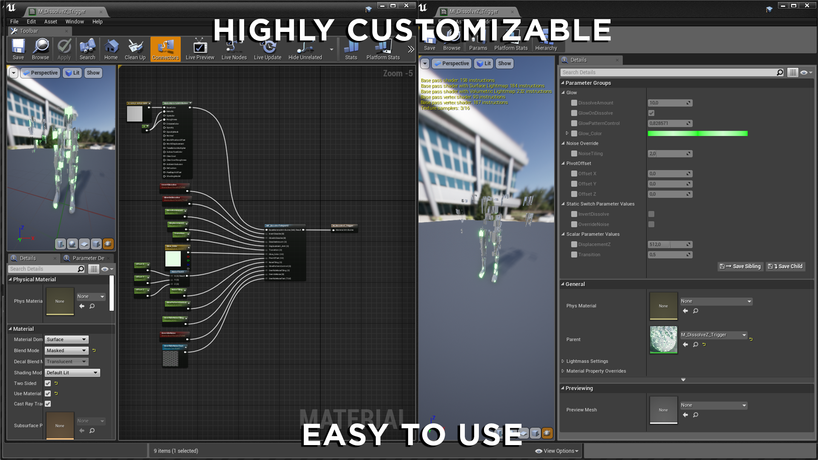Open the Blend Mode dropdown

tap(66, 351)
